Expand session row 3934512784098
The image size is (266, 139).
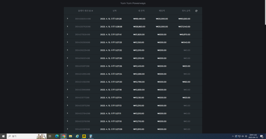click(x=67, y=113)
